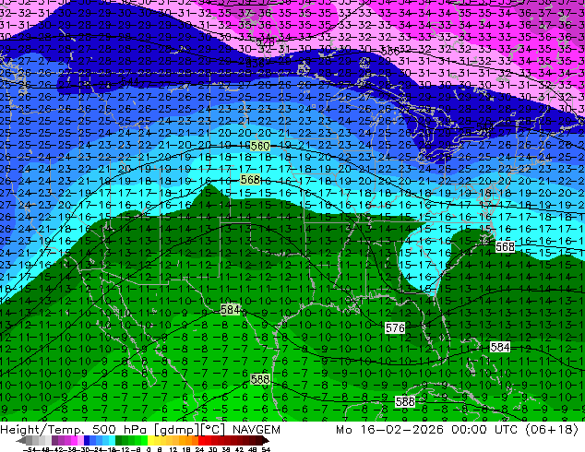The image size is (585, 452).
Task: Click the bright magenta legend swatch
Action: [x=74, y=440]
